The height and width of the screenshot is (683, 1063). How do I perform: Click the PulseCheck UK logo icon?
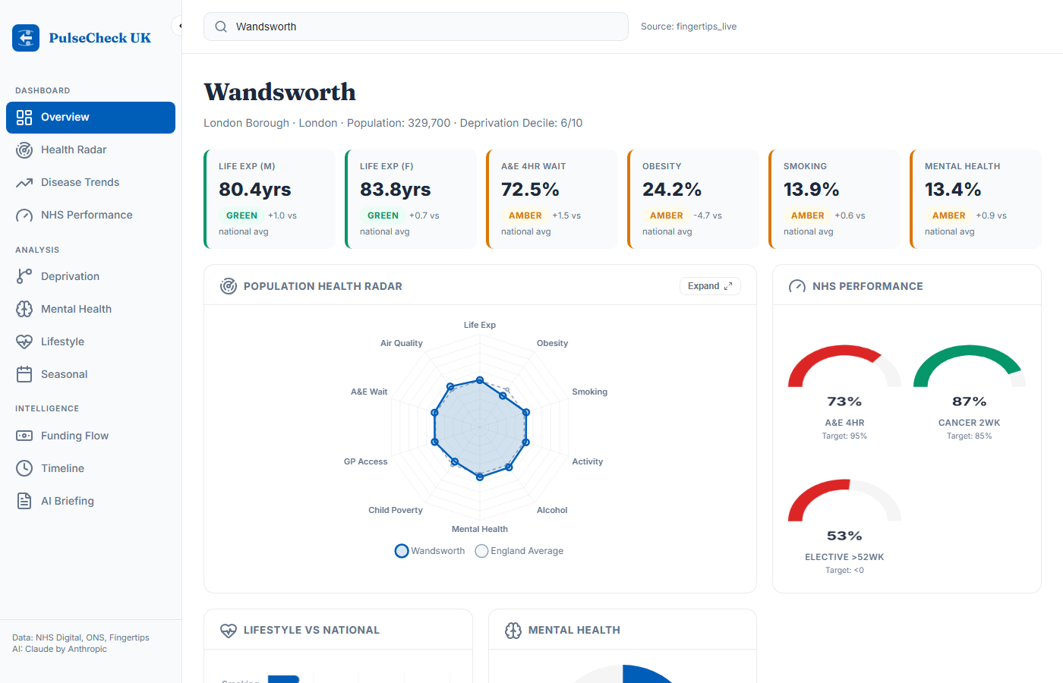(x=25, y=37)
